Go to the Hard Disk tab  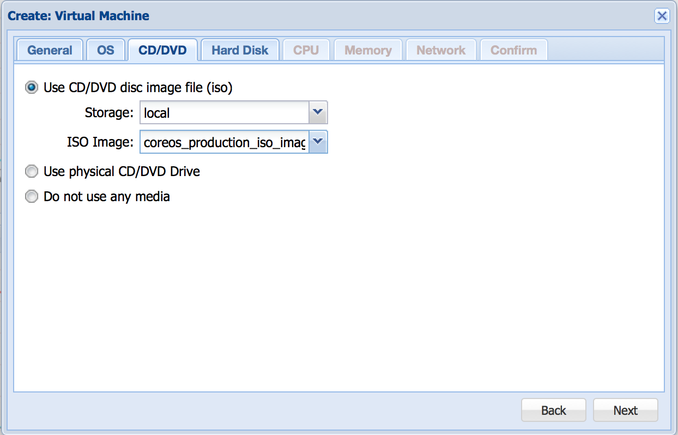pyautogui.click(x=240, y=50)
